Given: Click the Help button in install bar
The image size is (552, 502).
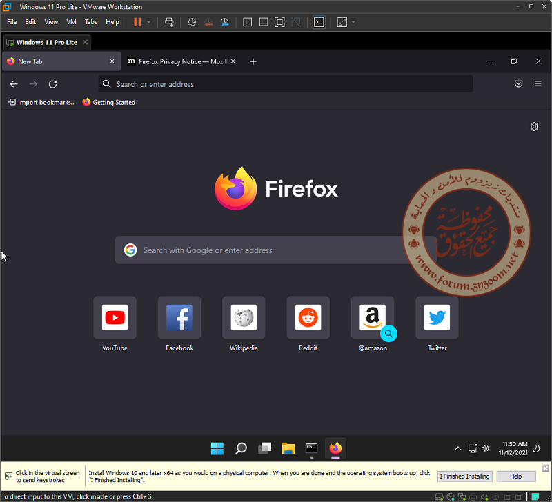Looking at the screenshot, I should [516, 476].
